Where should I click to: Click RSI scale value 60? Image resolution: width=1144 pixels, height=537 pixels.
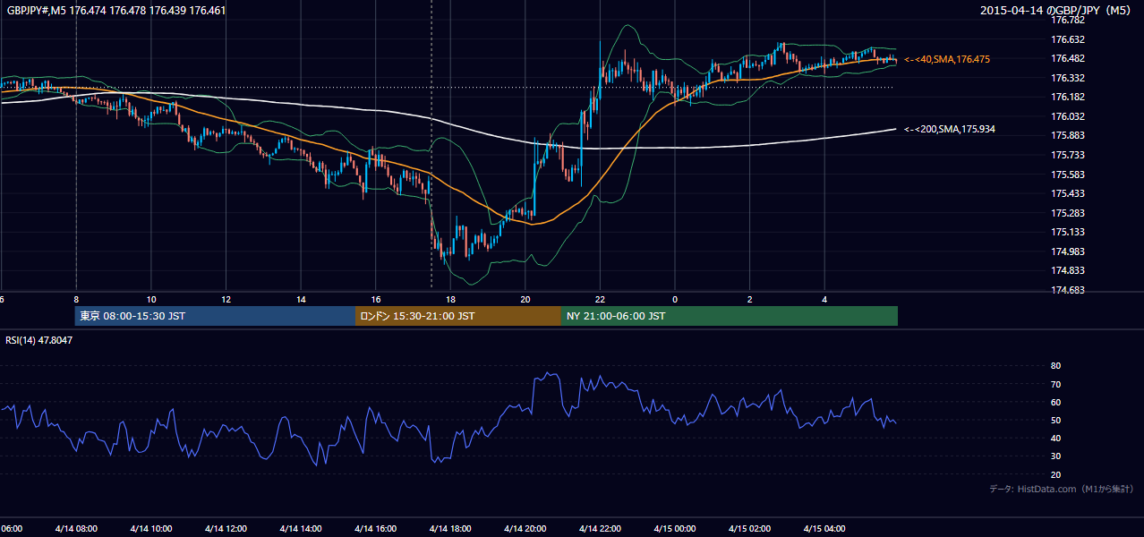point(1055,402)
